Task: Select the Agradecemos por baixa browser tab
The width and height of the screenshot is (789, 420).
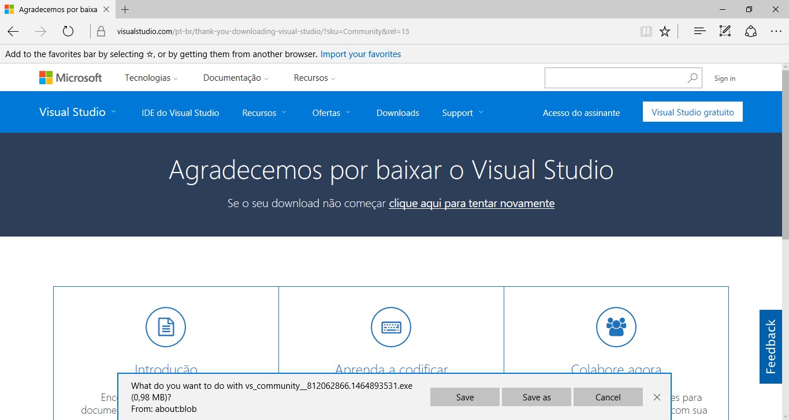Action: pyautogui.click(x=57, y=9)
